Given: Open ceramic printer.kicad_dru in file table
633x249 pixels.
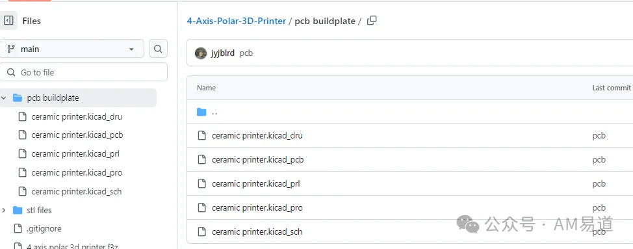Looking at the screenshot, I should click(x=257, y=136).
